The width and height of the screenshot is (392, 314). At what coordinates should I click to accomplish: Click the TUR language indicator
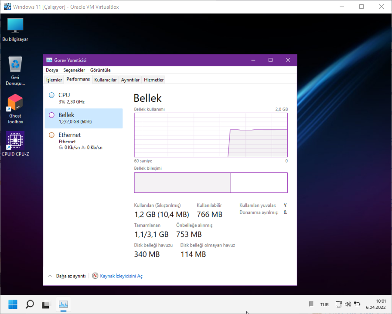pos(324,304)
